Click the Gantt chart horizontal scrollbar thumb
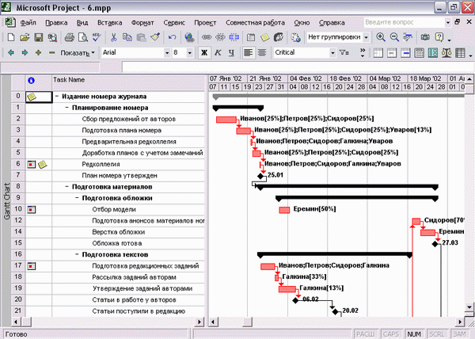 pos(248,322)
